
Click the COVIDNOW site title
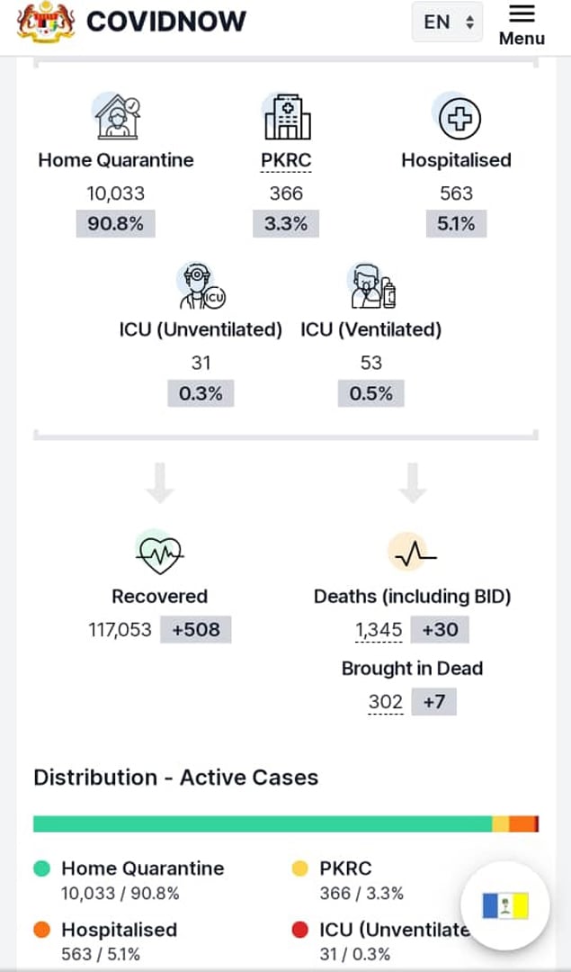click(166, 22)
